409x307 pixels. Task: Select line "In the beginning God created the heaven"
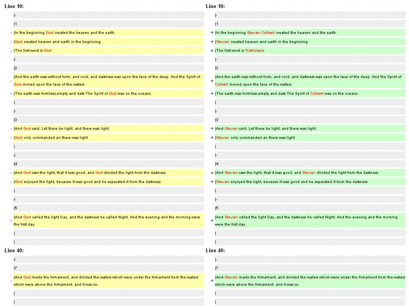[x=109, y=33]
